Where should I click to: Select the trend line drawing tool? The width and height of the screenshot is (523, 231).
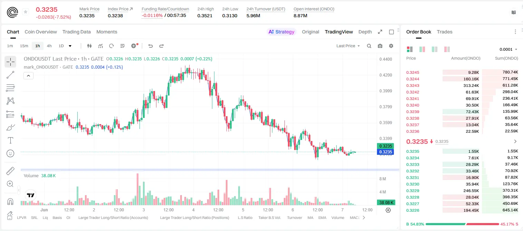pyautogui.click(x=10, y=75)
